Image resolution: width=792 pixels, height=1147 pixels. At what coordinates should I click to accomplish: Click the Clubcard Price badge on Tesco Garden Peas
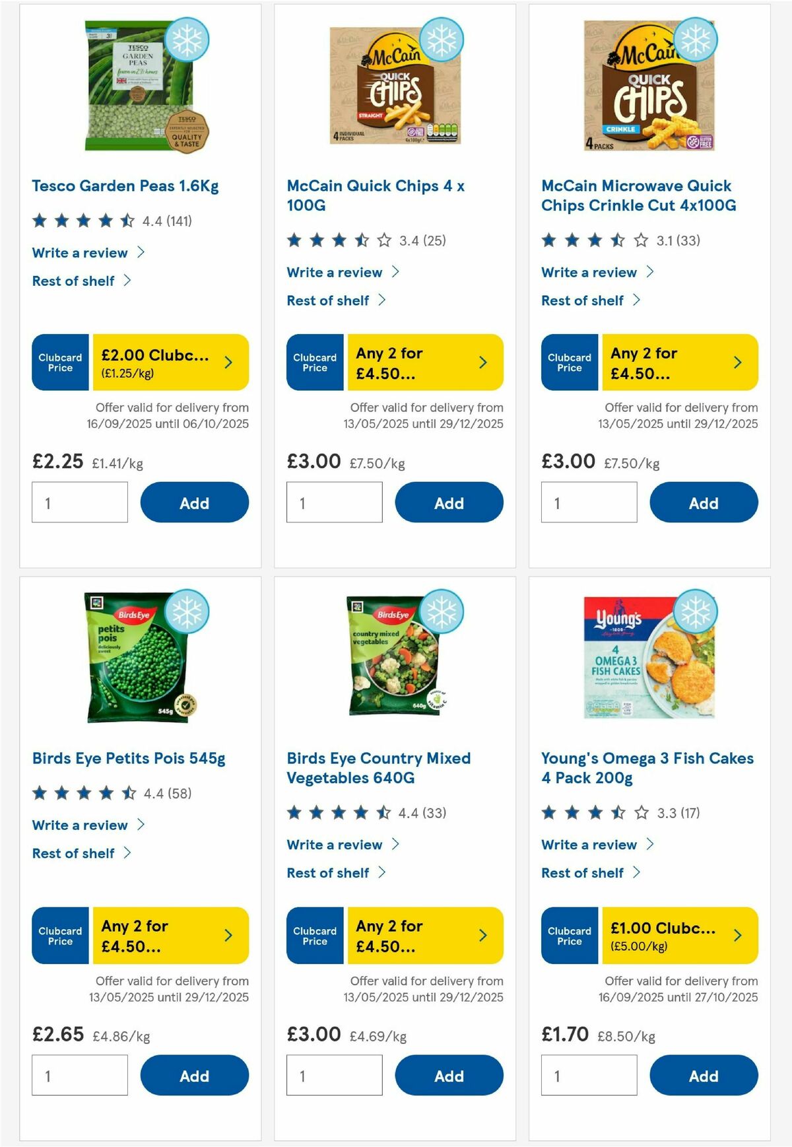click(x=59, y=362)
